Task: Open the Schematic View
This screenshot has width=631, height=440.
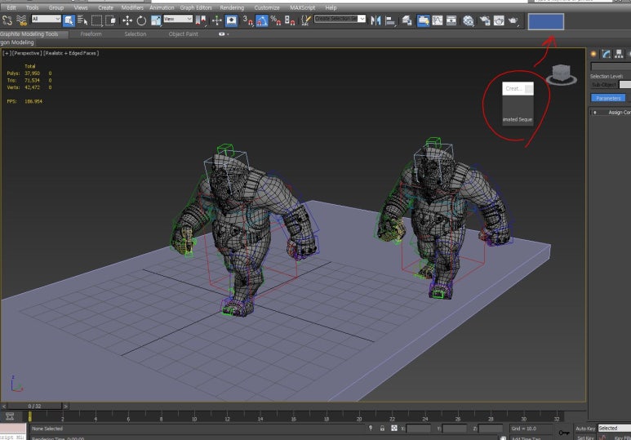Action: tap(451, 20)
